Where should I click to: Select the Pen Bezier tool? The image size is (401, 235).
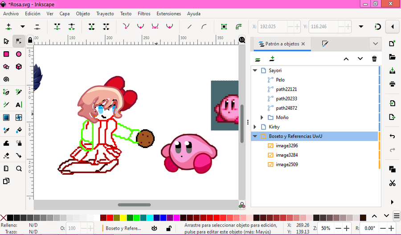pos(6,92)
